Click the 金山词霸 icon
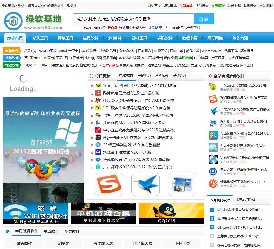The height and width of the screenshot is (249, 274). coord(213,135)
